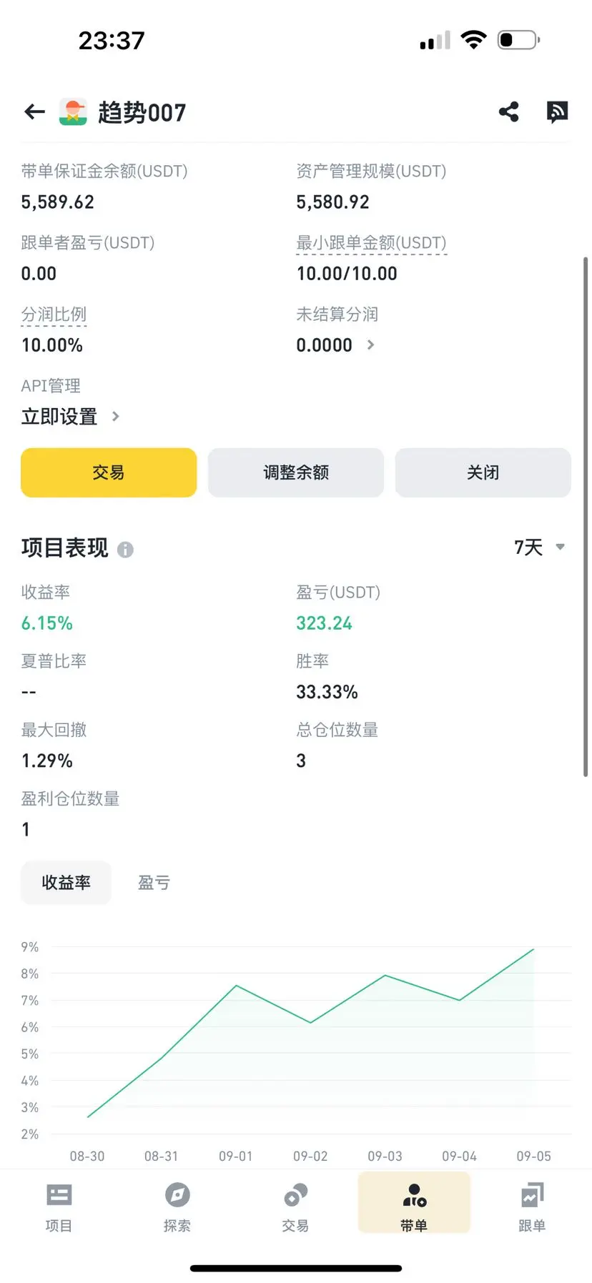Tap the 关闭 button
Image resolution: width=592 pixels, height=1283 pixels.
483,472
